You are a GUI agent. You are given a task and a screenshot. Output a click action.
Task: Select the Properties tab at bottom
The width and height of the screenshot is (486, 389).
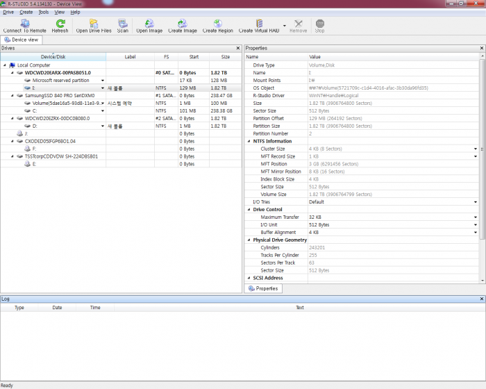coord(263,288)
